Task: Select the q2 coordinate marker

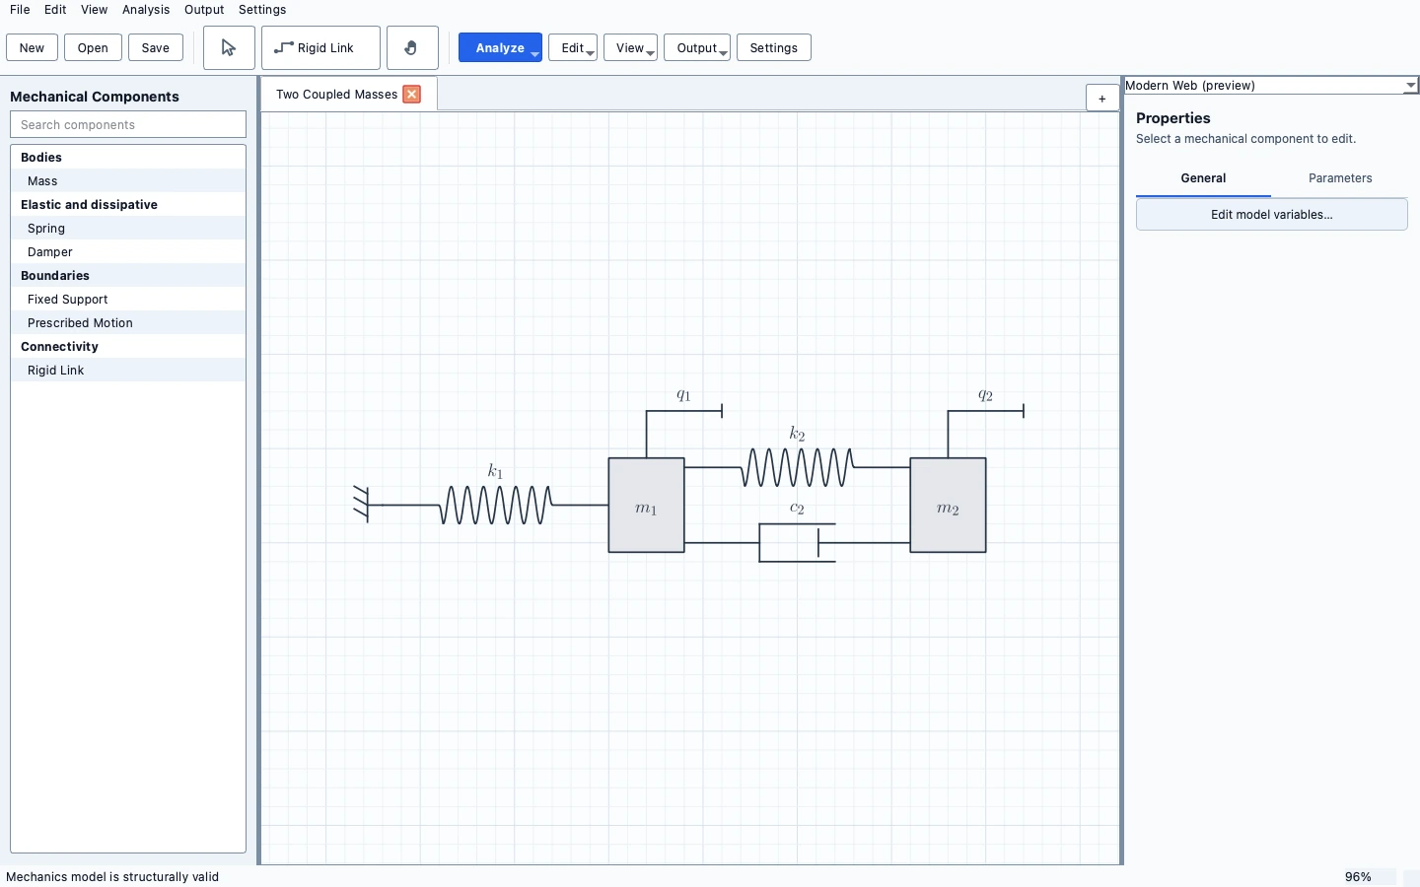Action: 986,409
